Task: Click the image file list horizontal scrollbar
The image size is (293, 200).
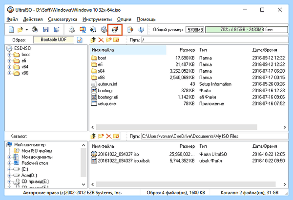Action: 177,127
